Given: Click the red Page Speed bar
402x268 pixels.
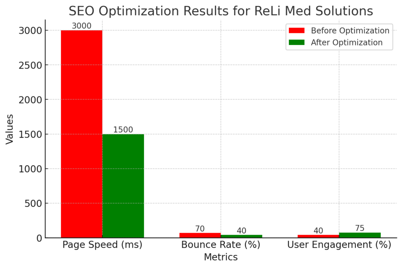Looking at the screenshot, I should click(x=82, y=134).
